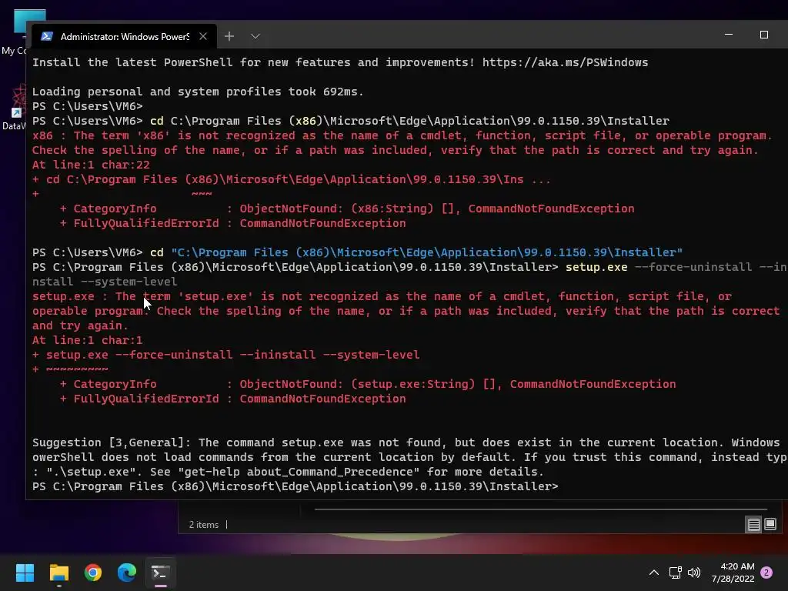The width and height of the screenshot is (788, 591).
Task: Click 'ObjectNotFound: (setup.exe:String)' error text
Action: pyautogui.click(x=357, y=384)
